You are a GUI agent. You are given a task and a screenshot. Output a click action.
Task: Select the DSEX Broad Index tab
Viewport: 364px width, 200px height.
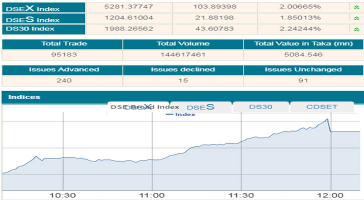[139, 107]
